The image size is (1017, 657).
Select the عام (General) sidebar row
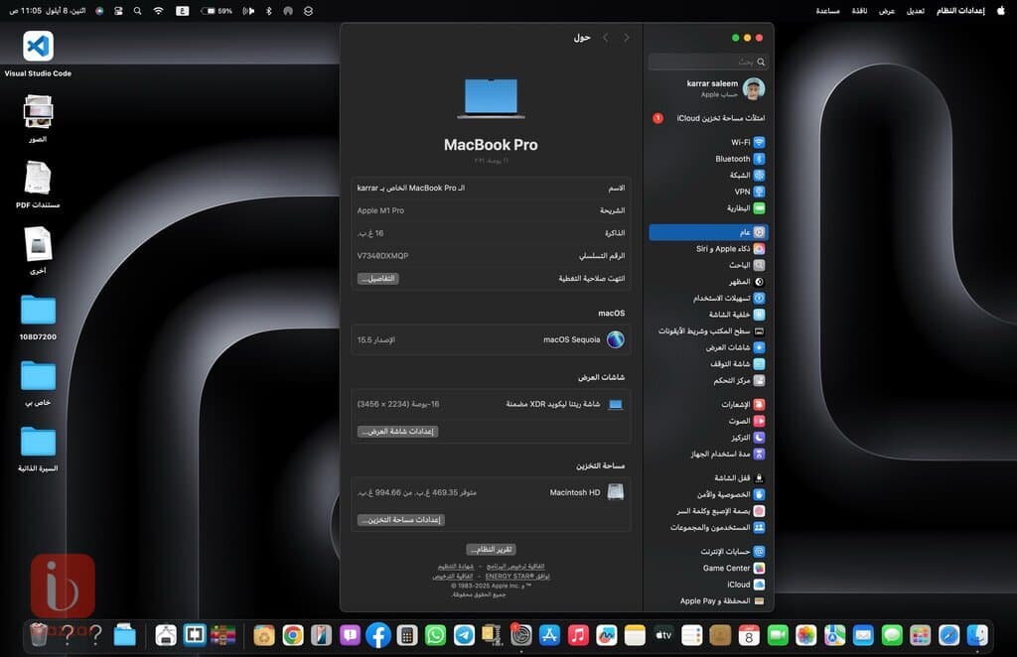point(708,232)
